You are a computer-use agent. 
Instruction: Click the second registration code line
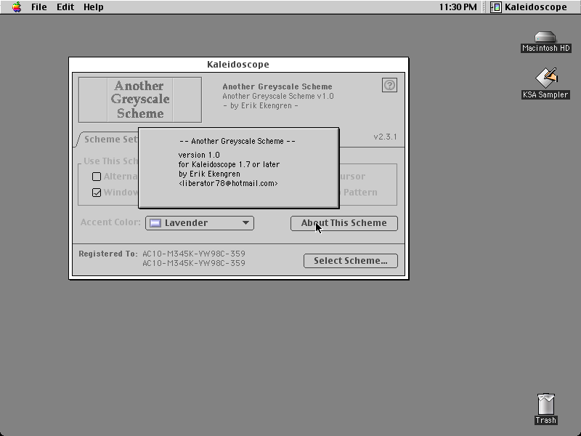click(x=194, y=263)
